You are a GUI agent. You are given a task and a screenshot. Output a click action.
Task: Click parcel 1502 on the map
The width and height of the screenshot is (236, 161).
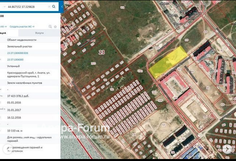point(140,71)
